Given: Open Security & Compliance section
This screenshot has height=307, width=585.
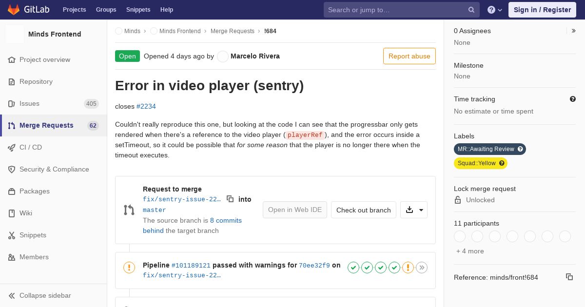Looking at the screenshot, I should tap(54, 169).
